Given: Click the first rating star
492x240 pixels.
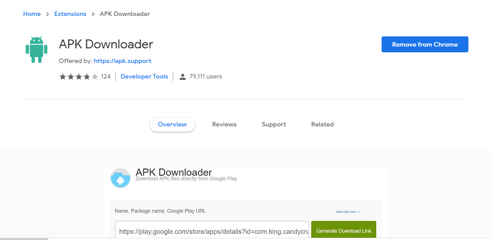Looking at the screenshot, I should [x=62, y=77].
